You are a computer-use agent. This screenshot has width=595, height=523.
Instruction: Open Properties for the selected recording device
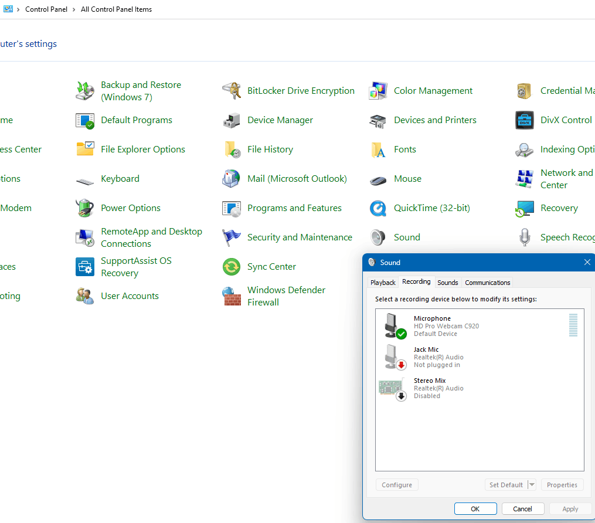pos(562,484)
